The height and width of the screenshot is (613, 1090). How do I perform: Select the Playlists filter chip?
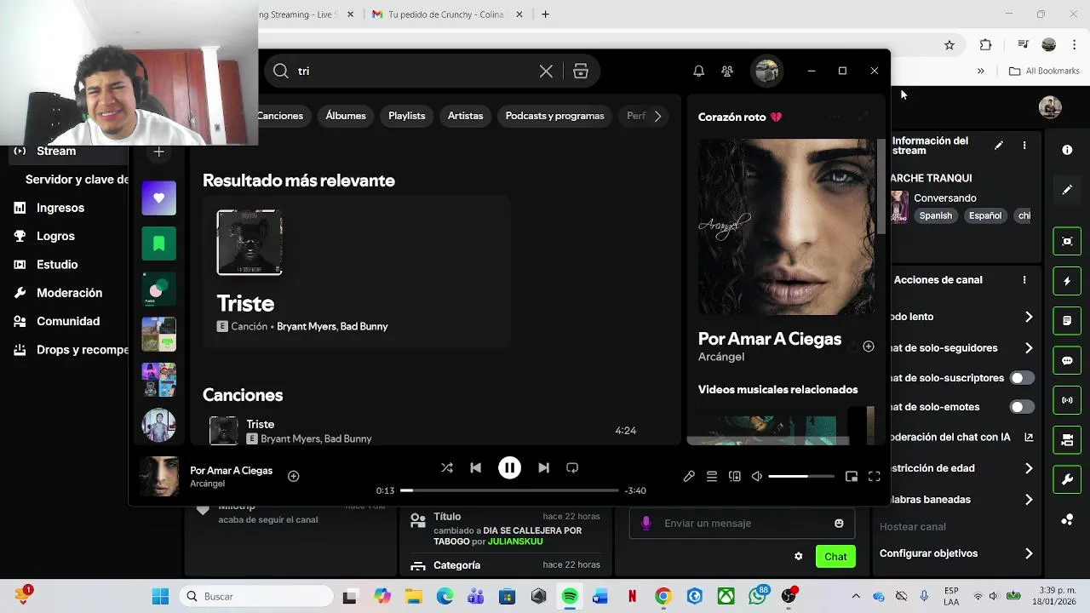[406, 116]
